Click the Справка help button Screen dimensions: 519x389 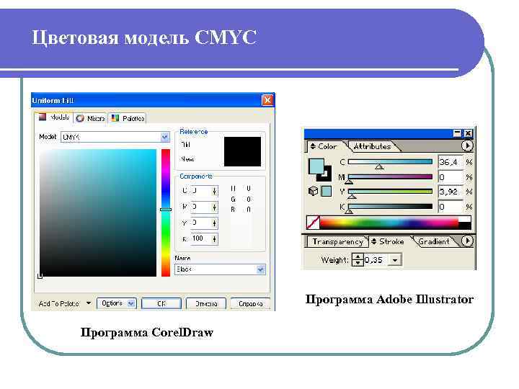[x=250, y=303]
